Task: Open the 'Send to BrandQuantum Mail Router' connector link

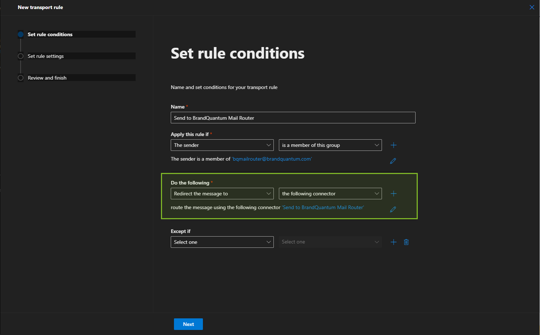Action: (323, 207)
